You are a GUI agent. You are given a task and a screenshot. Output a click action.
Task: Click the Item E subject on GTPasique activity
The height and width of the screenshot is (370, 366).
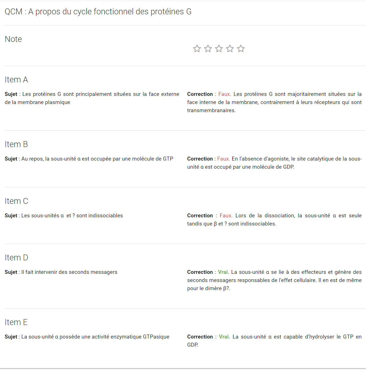click(87, 337)
